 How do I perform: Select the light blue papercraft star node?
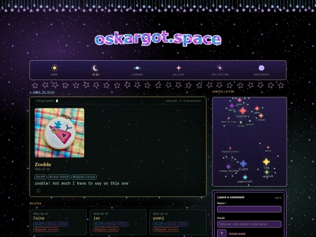[245, 177]
